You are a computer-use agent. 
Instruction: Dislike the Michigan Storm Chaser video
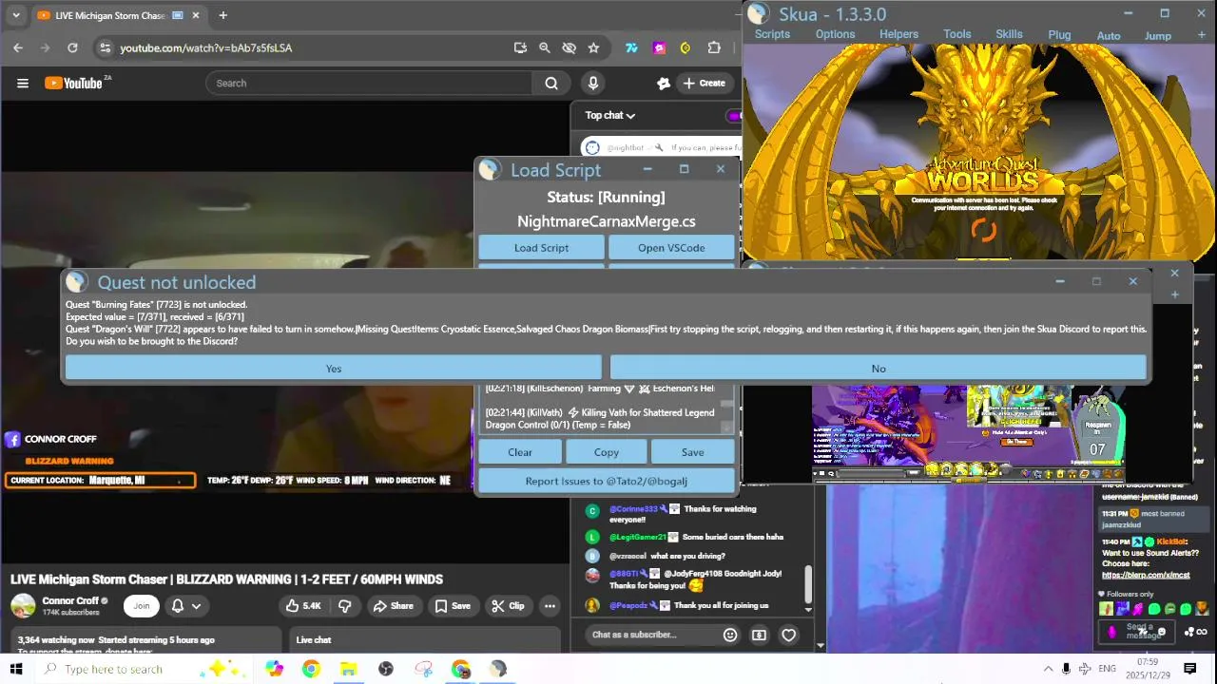pos(345,606)
